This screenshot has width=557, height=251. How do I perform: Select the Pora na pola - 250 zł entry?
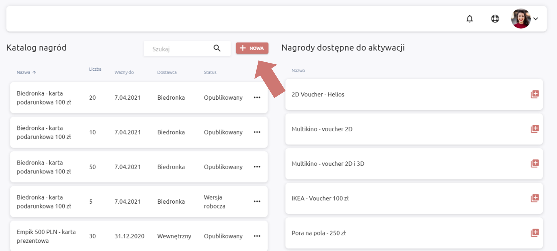318,233
